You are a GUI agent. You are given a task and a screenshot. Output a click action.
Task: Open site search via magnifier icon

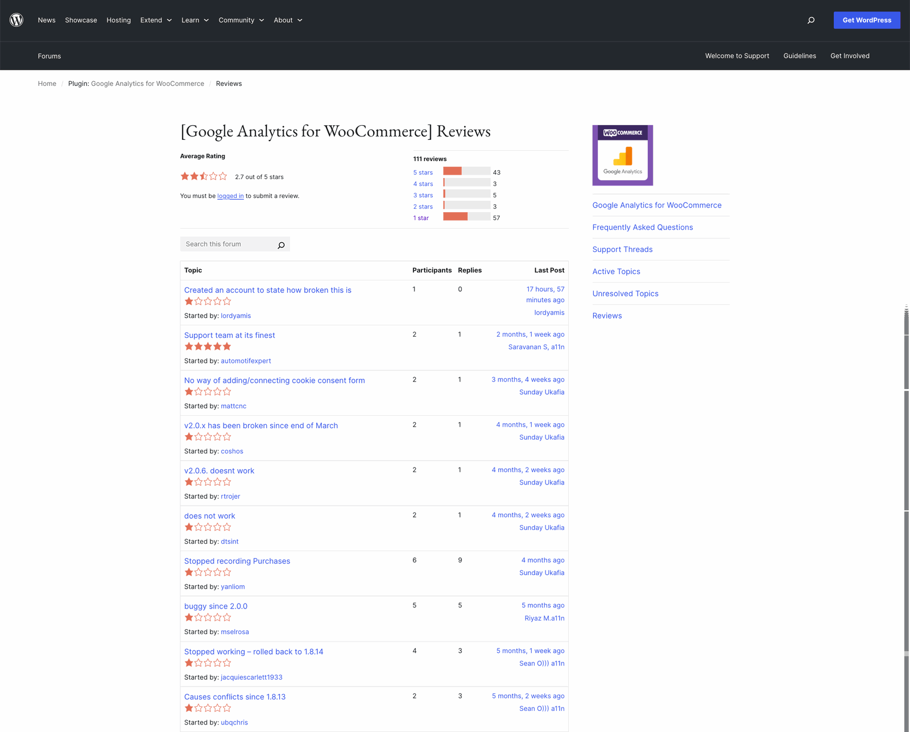click(810, 20)
